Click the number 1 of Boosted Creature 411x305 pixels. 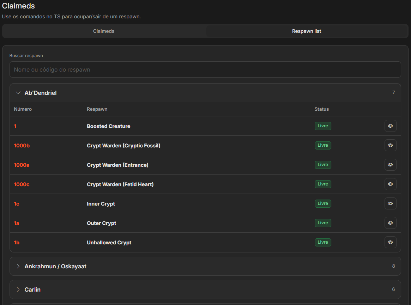15,126
